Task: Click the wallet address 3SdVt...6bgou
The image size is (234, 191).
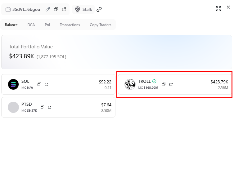Action: point(26,9)
